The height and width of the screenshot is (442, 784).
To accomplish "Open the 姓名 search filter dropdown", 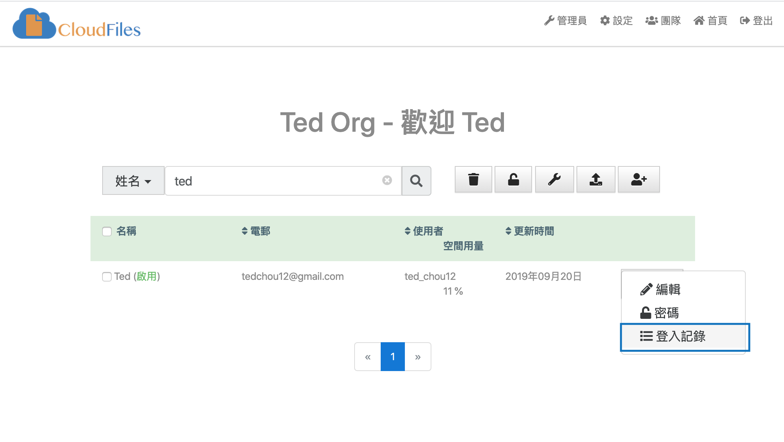I will (133, 181).
